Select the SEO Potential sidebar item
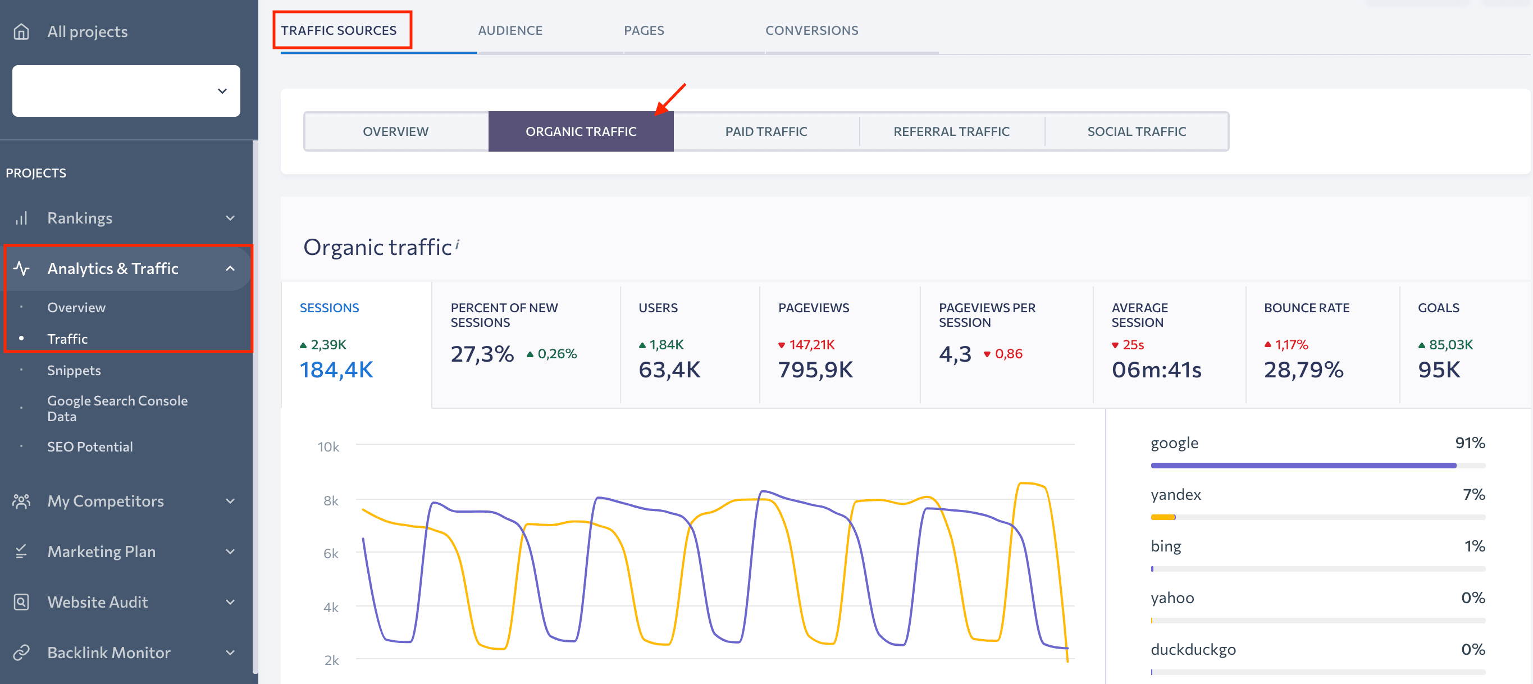The image size is (1533, 684). 90,446
